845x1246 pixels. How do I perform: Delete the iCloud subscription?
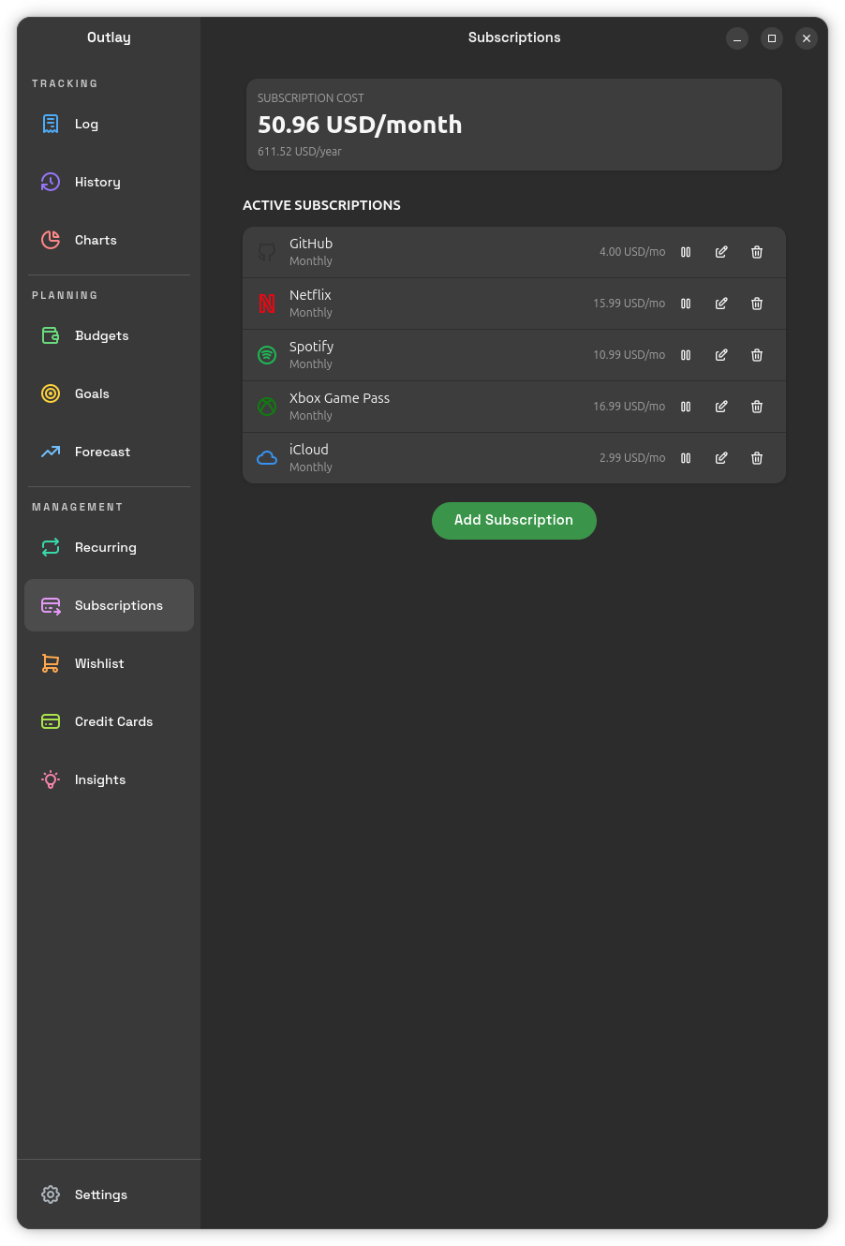pyautogui.click(x=757, y=458)
